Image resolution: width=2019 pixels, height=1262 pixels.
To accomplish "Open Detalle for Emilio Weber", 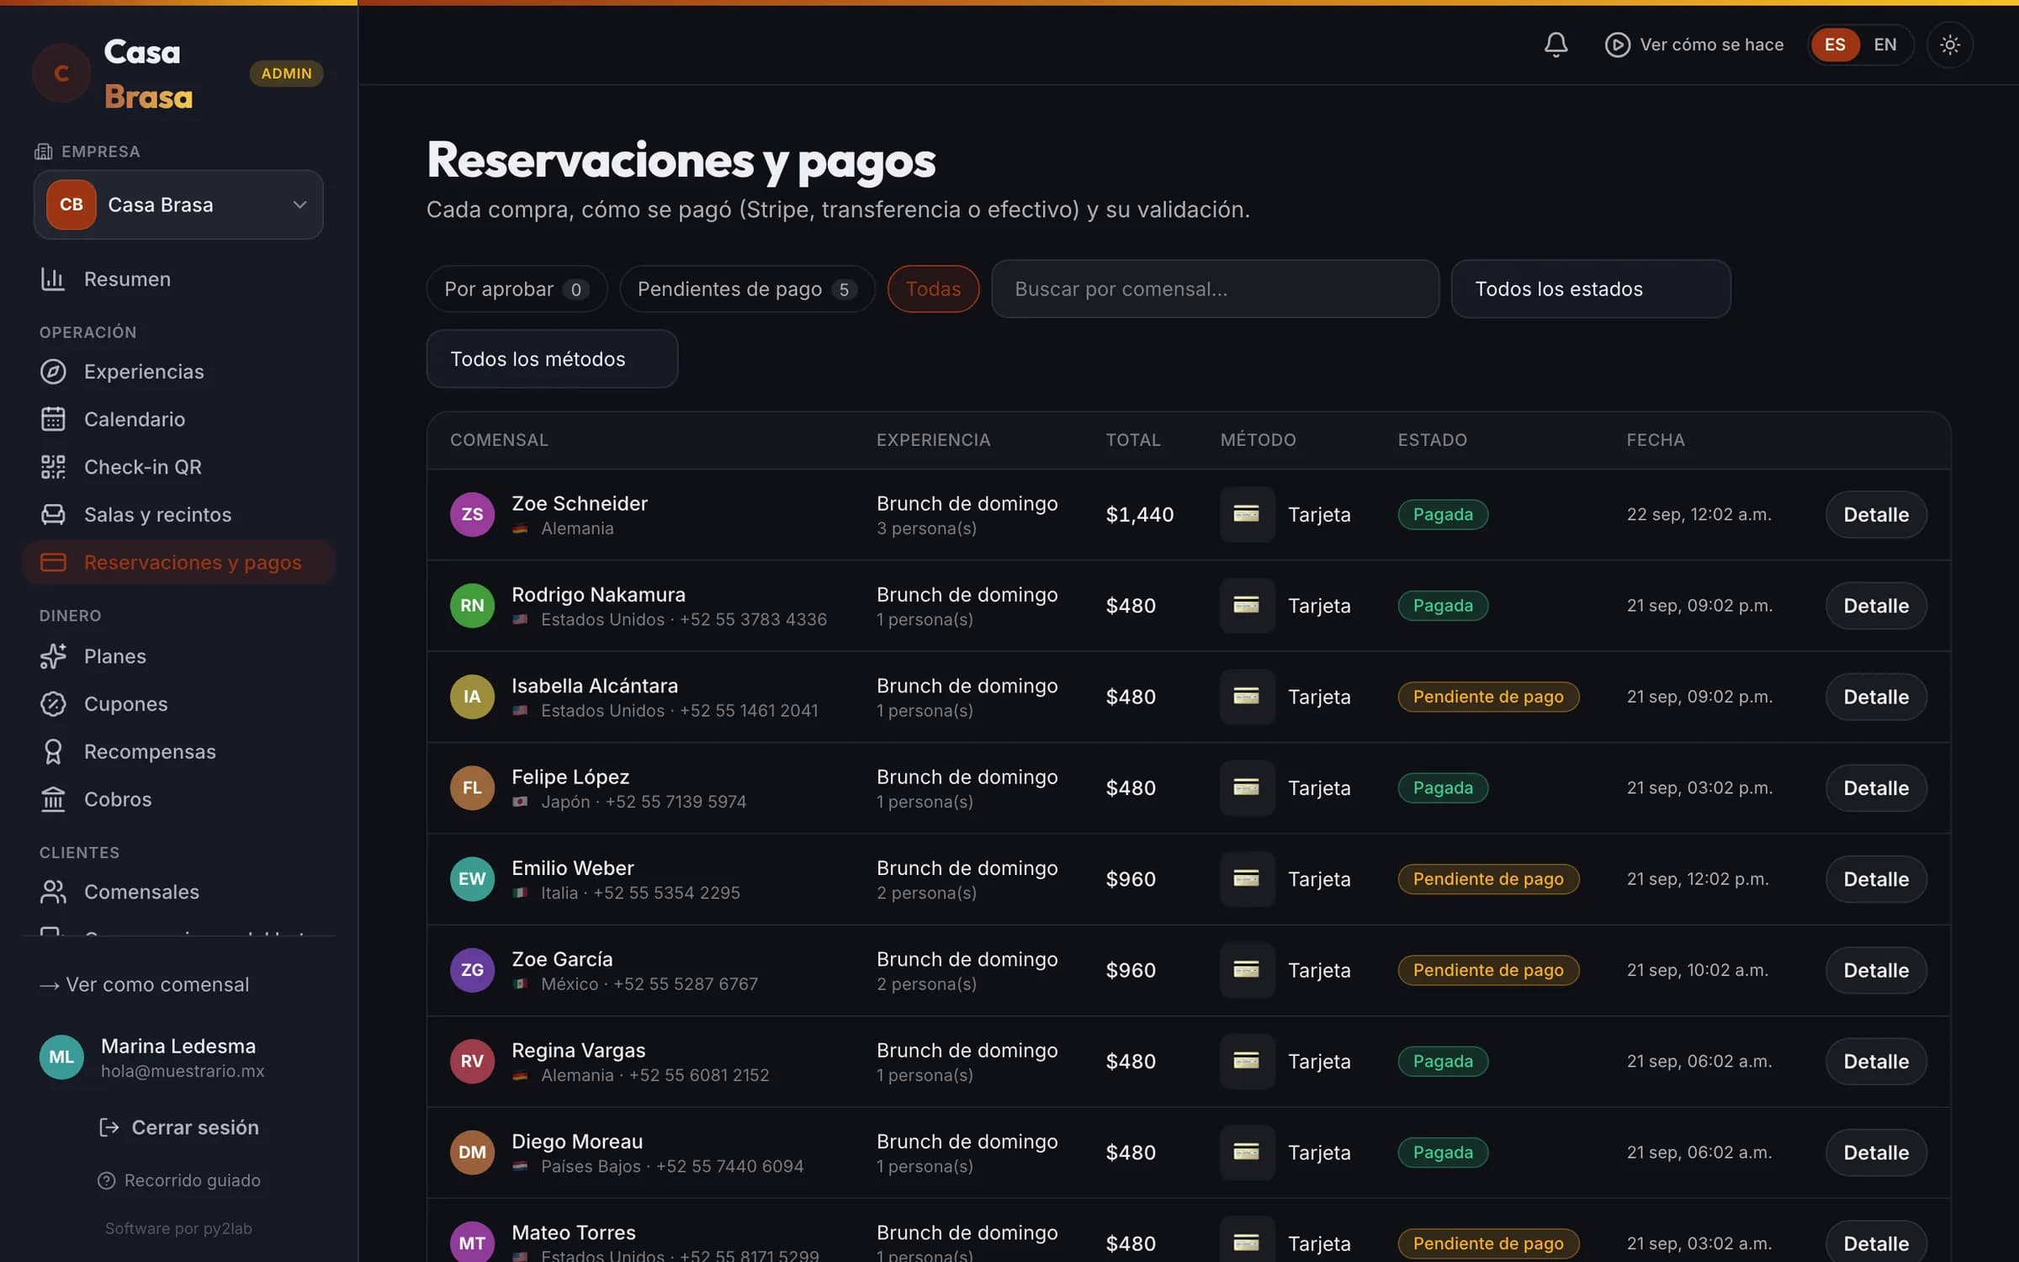I will [x=1875, y=879].
